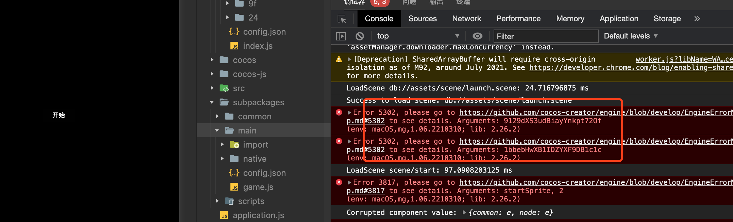Click the 开始 start button in preview

click(x=59, y=115)
